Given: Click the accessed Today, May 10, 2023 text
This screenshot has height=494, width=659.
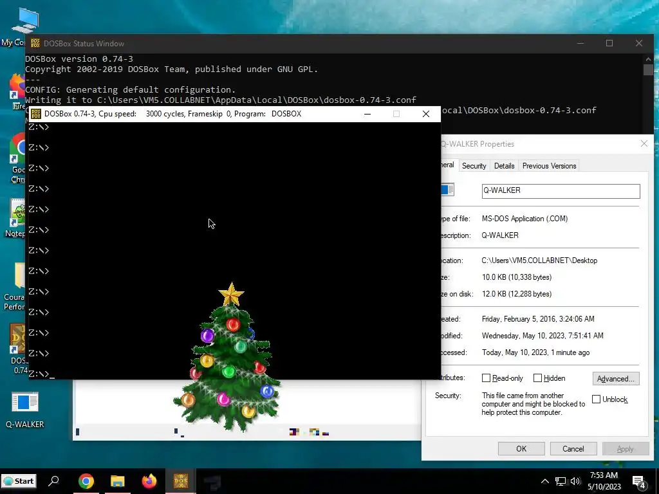Looking at the screenshot, I should 535,352.
